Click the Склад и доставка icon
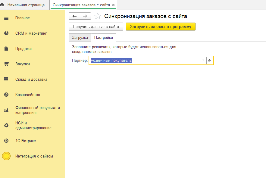 tap(6, 79)
